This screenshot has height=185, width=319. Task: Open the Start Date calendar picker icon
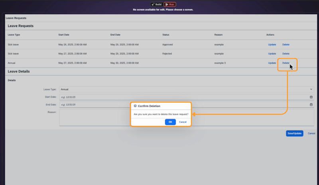[311, 97]
